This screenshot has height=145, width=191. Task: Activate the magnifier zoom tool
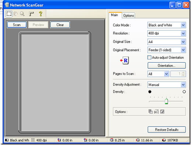22,14
